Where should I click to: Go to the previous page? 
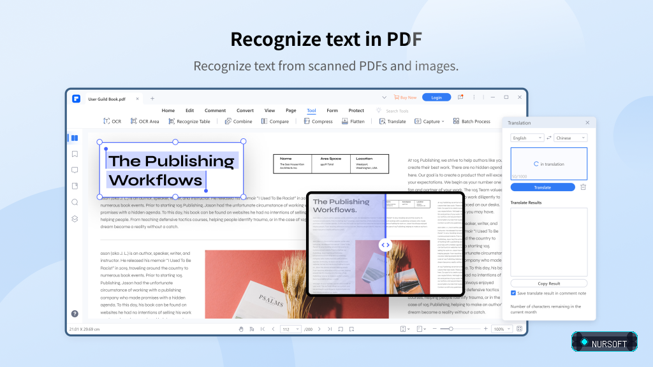[x=273, y=329]
